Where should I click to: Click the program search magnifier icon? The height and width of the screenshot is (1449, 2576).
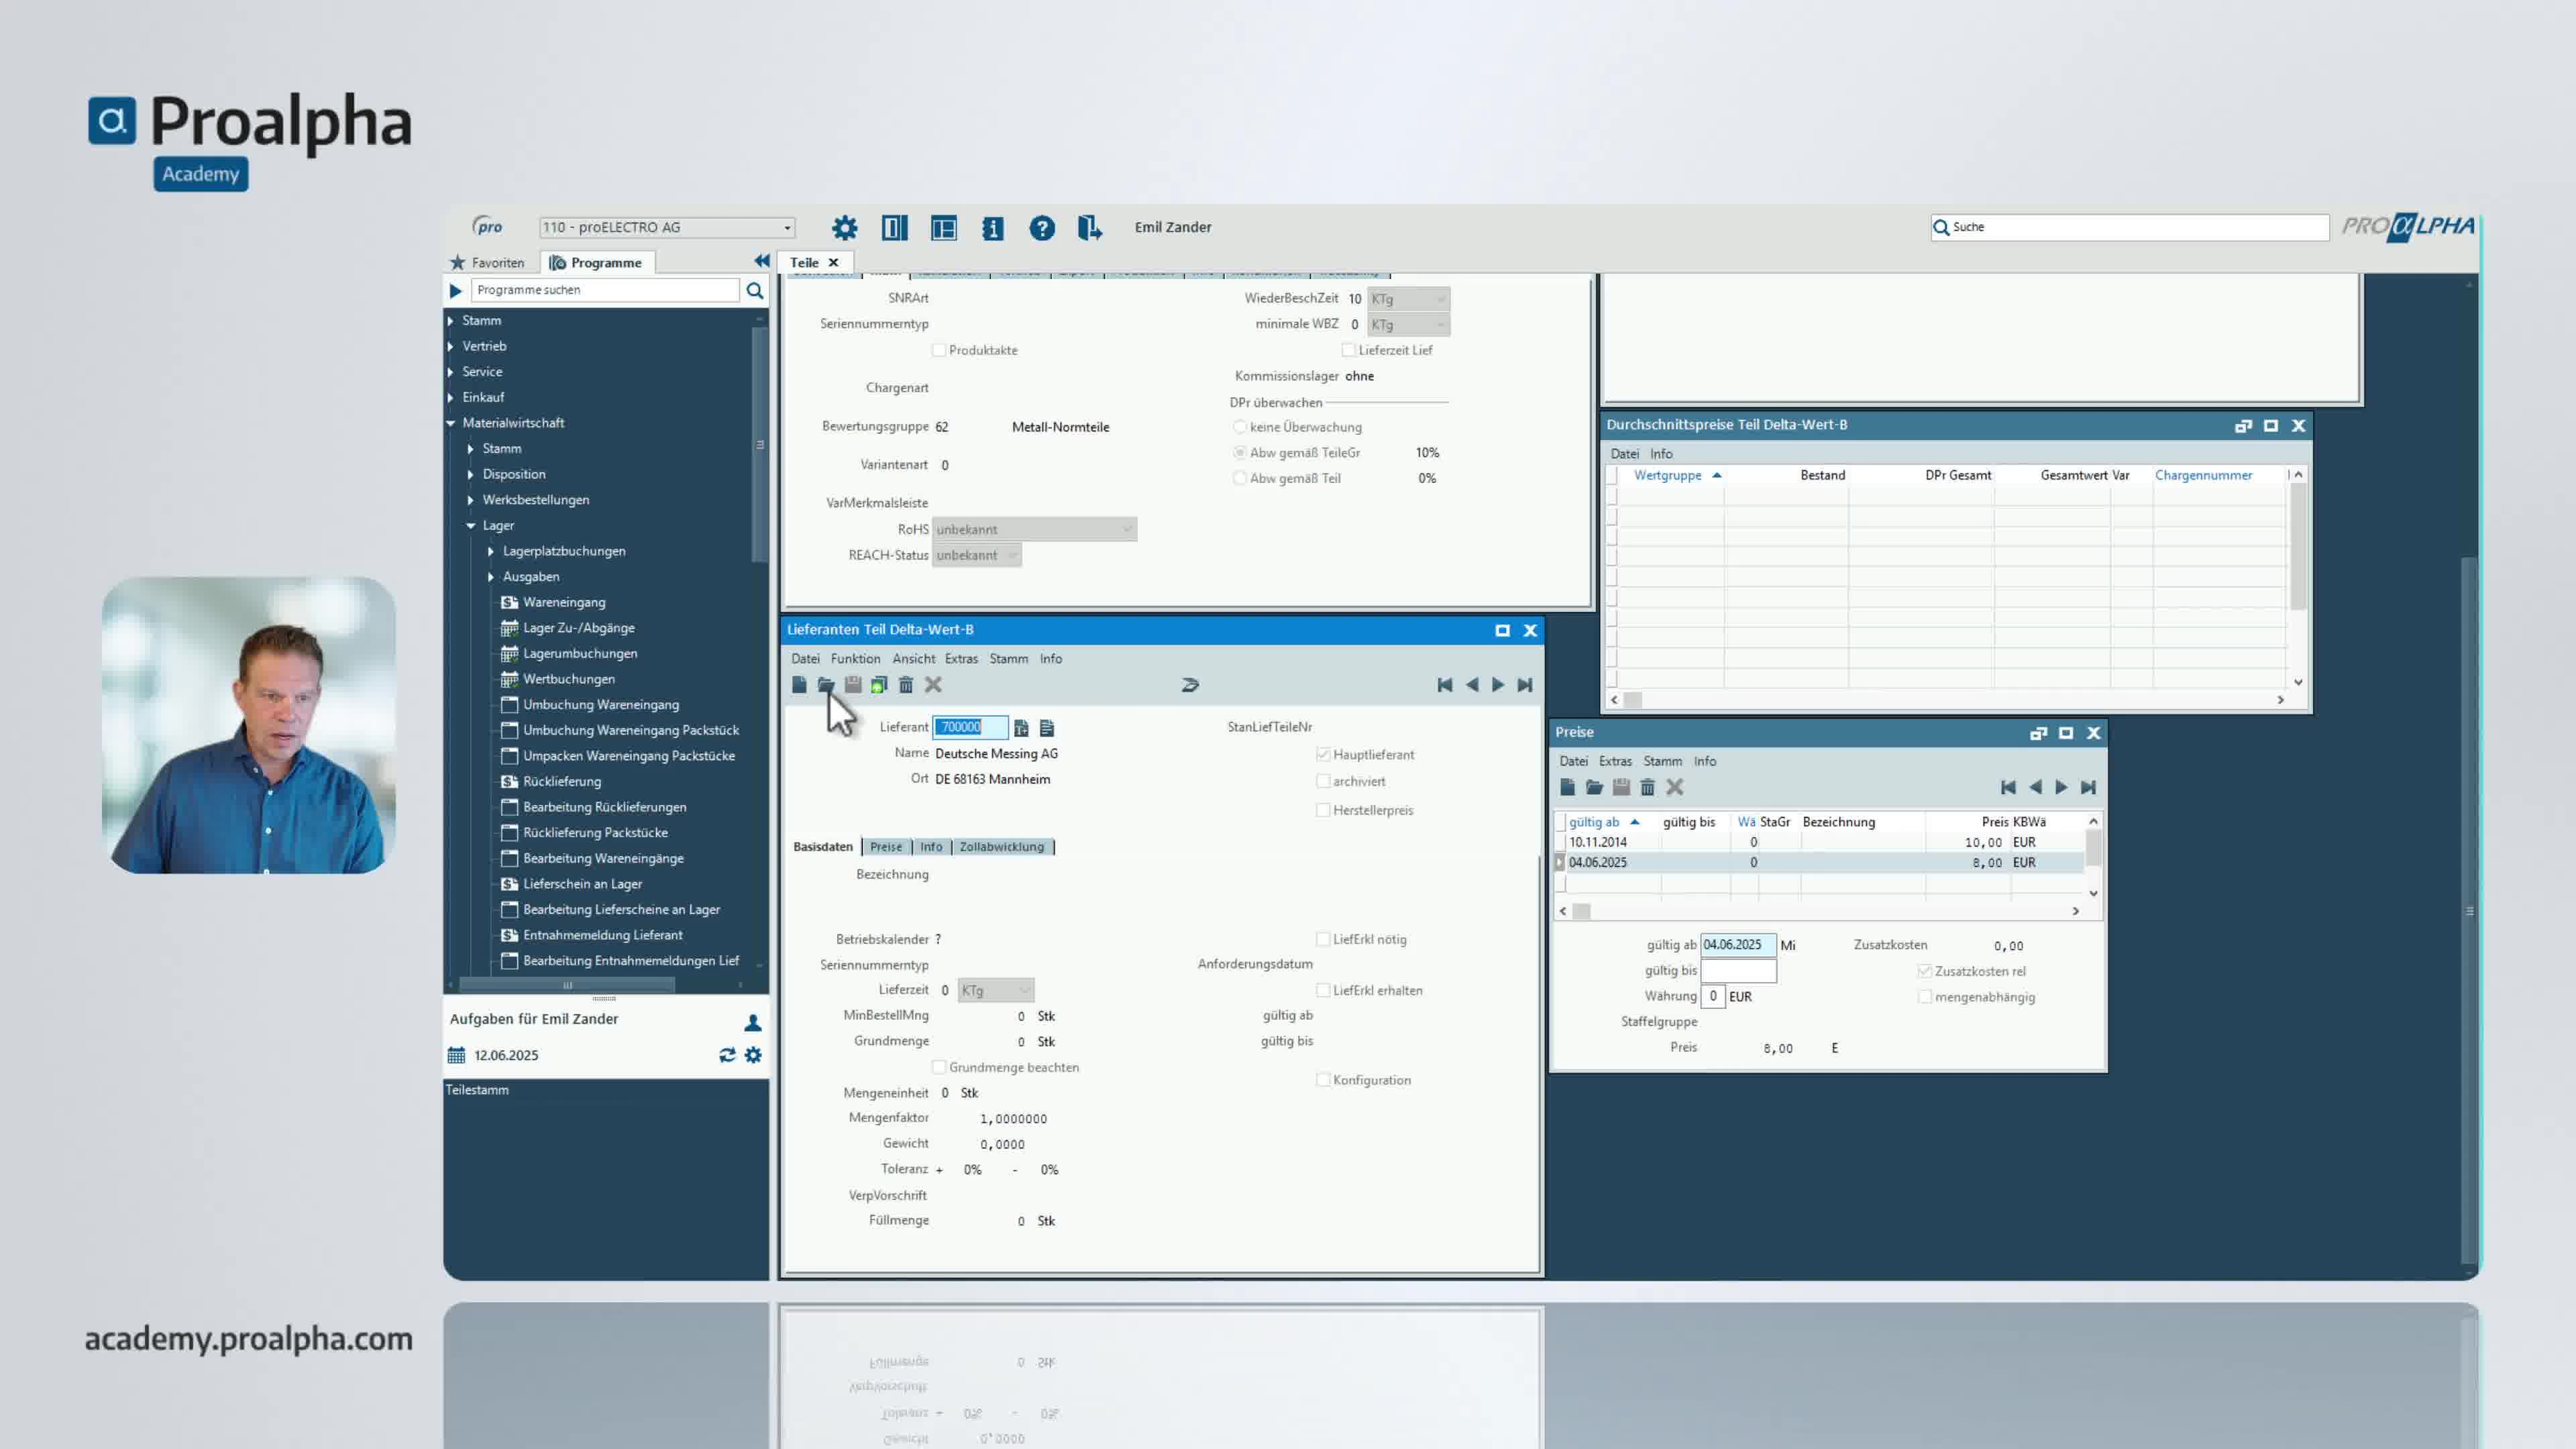tap(755, 290)
